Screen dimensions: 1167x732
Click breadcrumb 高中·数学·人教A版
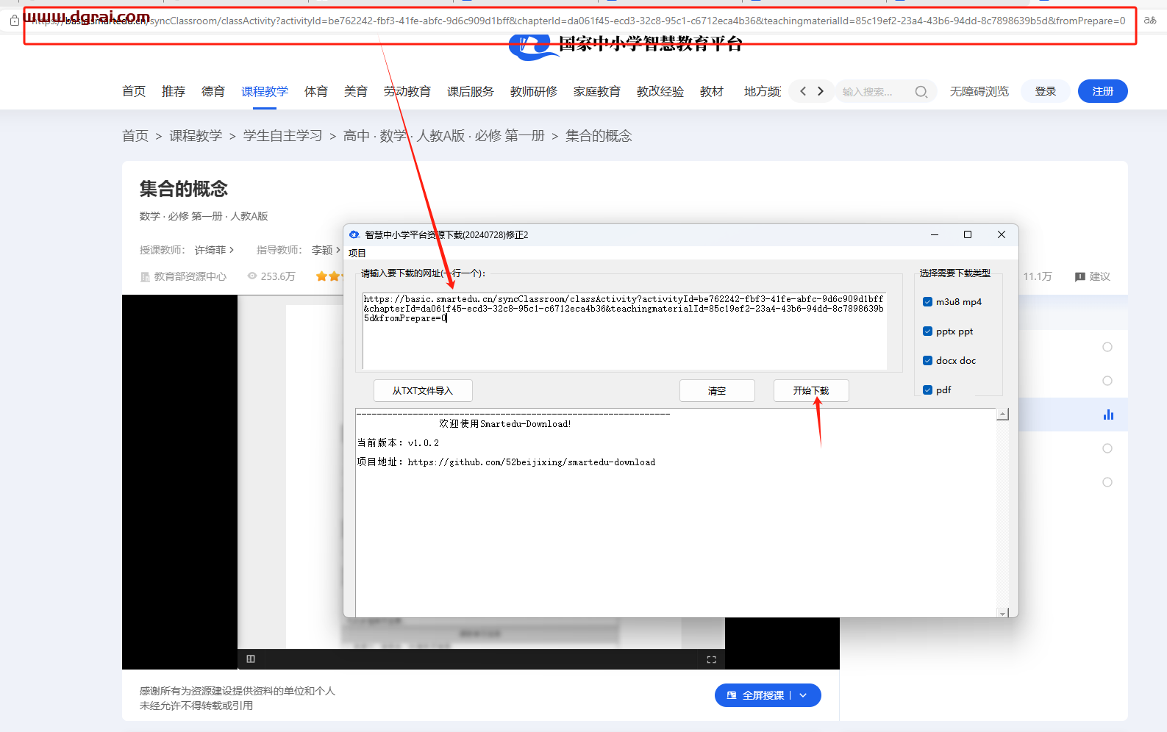point(444,136)
